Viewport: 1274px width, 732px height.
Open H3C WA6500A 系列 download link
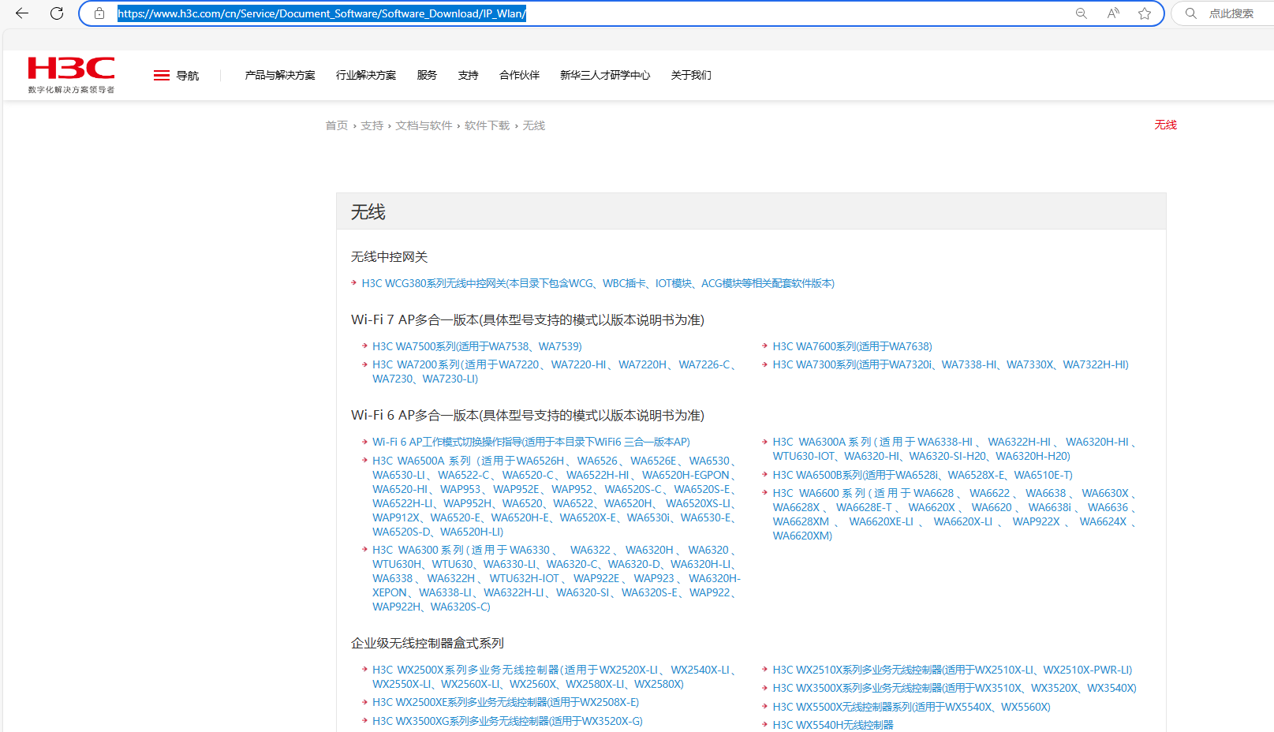click(x=555, y=496)
